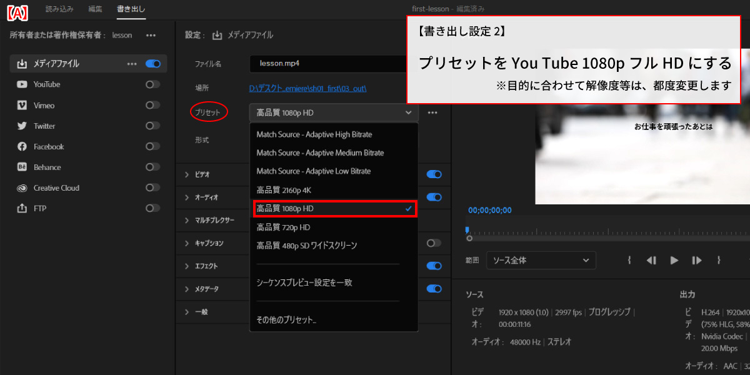
Task: Enable the Behance destination toggle
Action: [x=152, y=167]
